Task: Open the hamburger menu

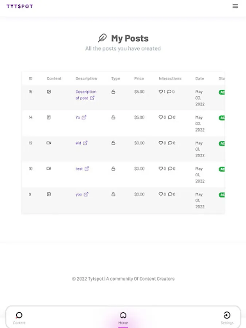Action: [235, 6]
